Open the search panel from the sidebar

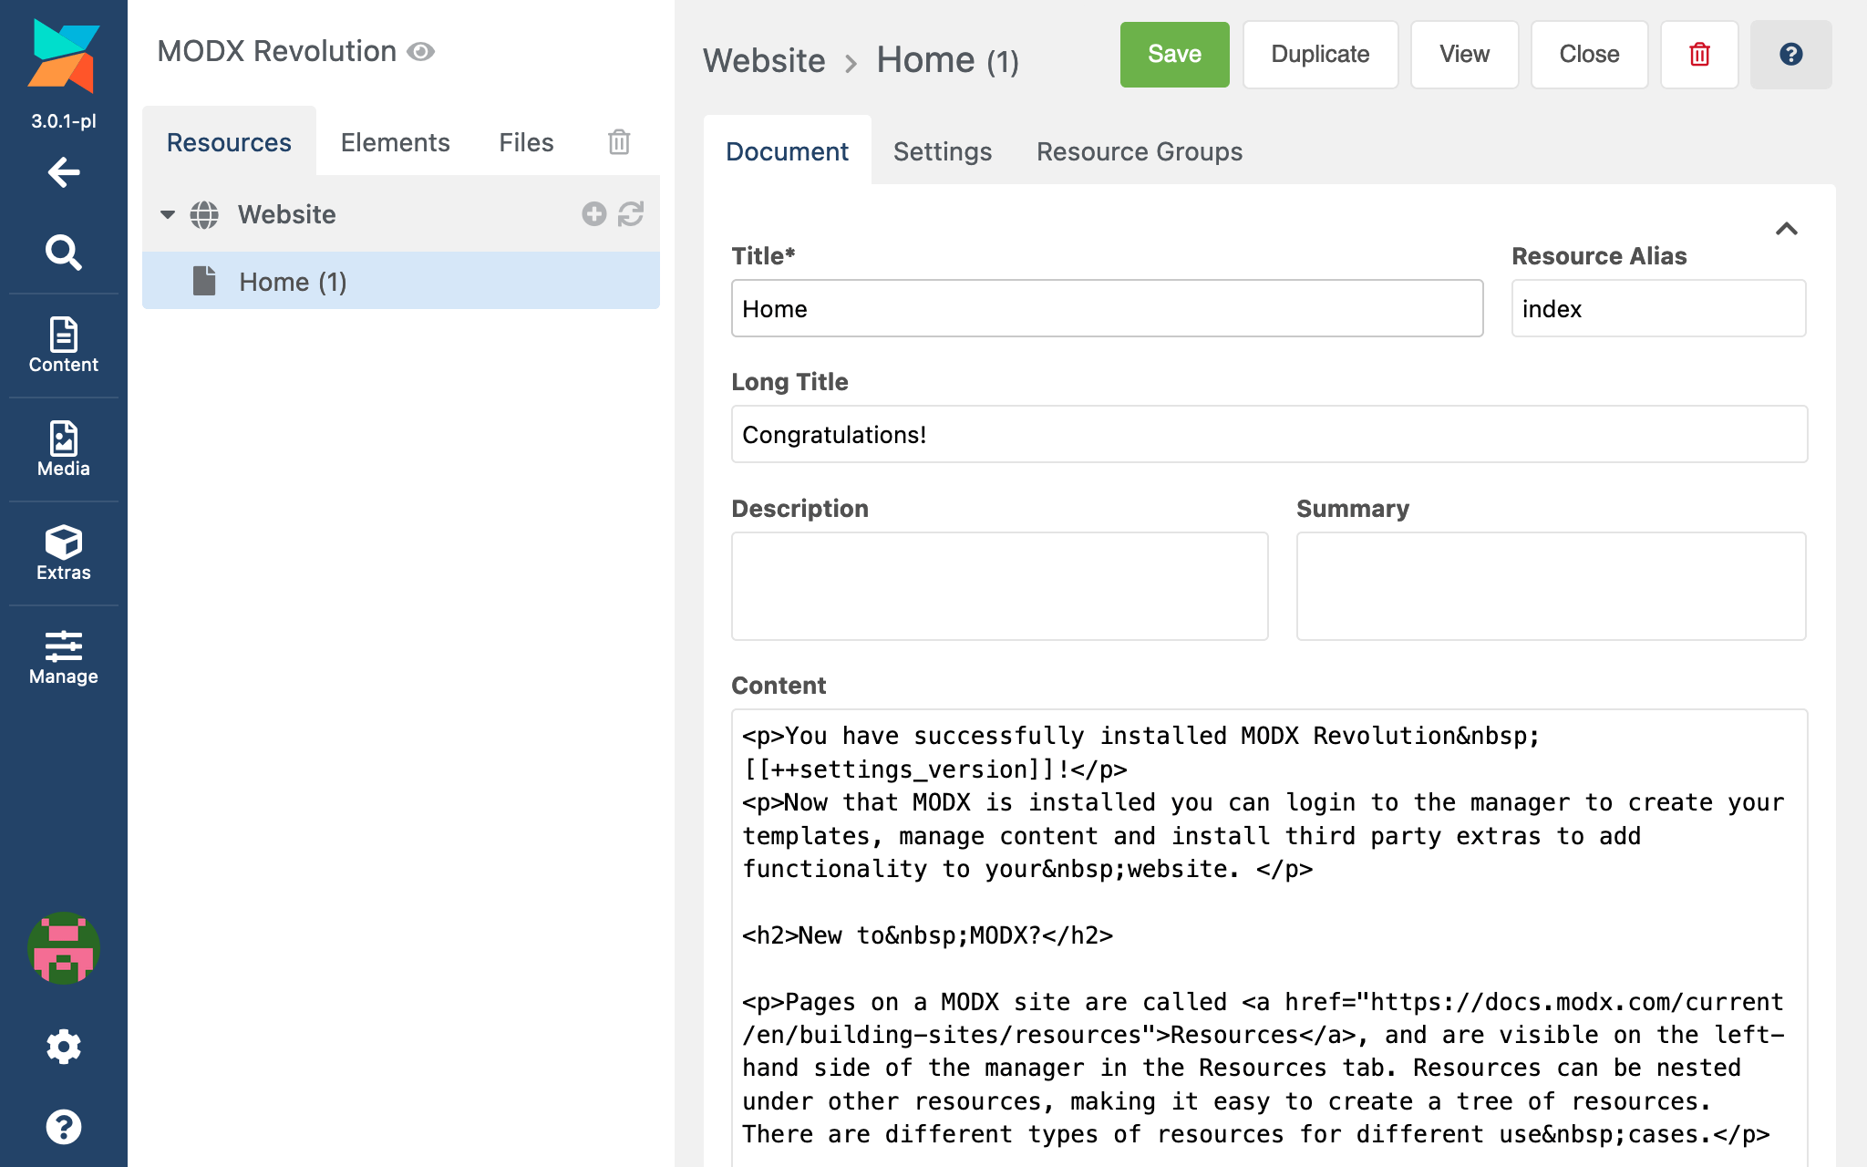(62, 253)
